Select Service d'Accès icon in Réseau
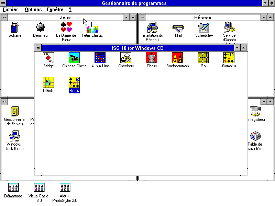275x206 pixels. [x=229, y=27]
